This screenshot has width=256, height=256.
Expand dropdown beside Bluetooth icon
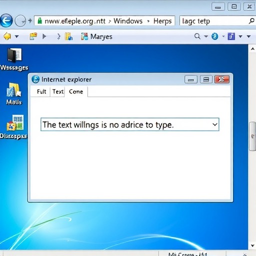pos(223,36)
